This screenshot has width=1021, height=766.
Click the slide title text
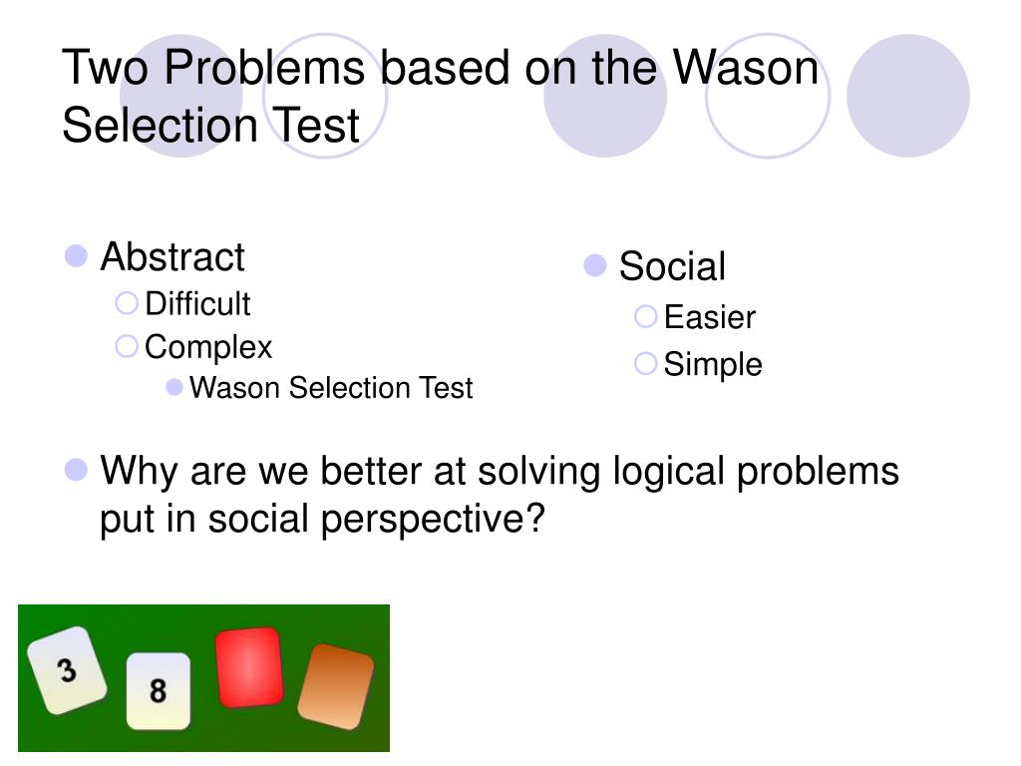point(440,96)
